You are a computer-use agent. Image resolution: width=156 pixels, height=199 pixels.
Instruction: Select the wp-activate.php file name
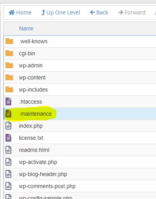pyautogui.click(x=38, y=162)
